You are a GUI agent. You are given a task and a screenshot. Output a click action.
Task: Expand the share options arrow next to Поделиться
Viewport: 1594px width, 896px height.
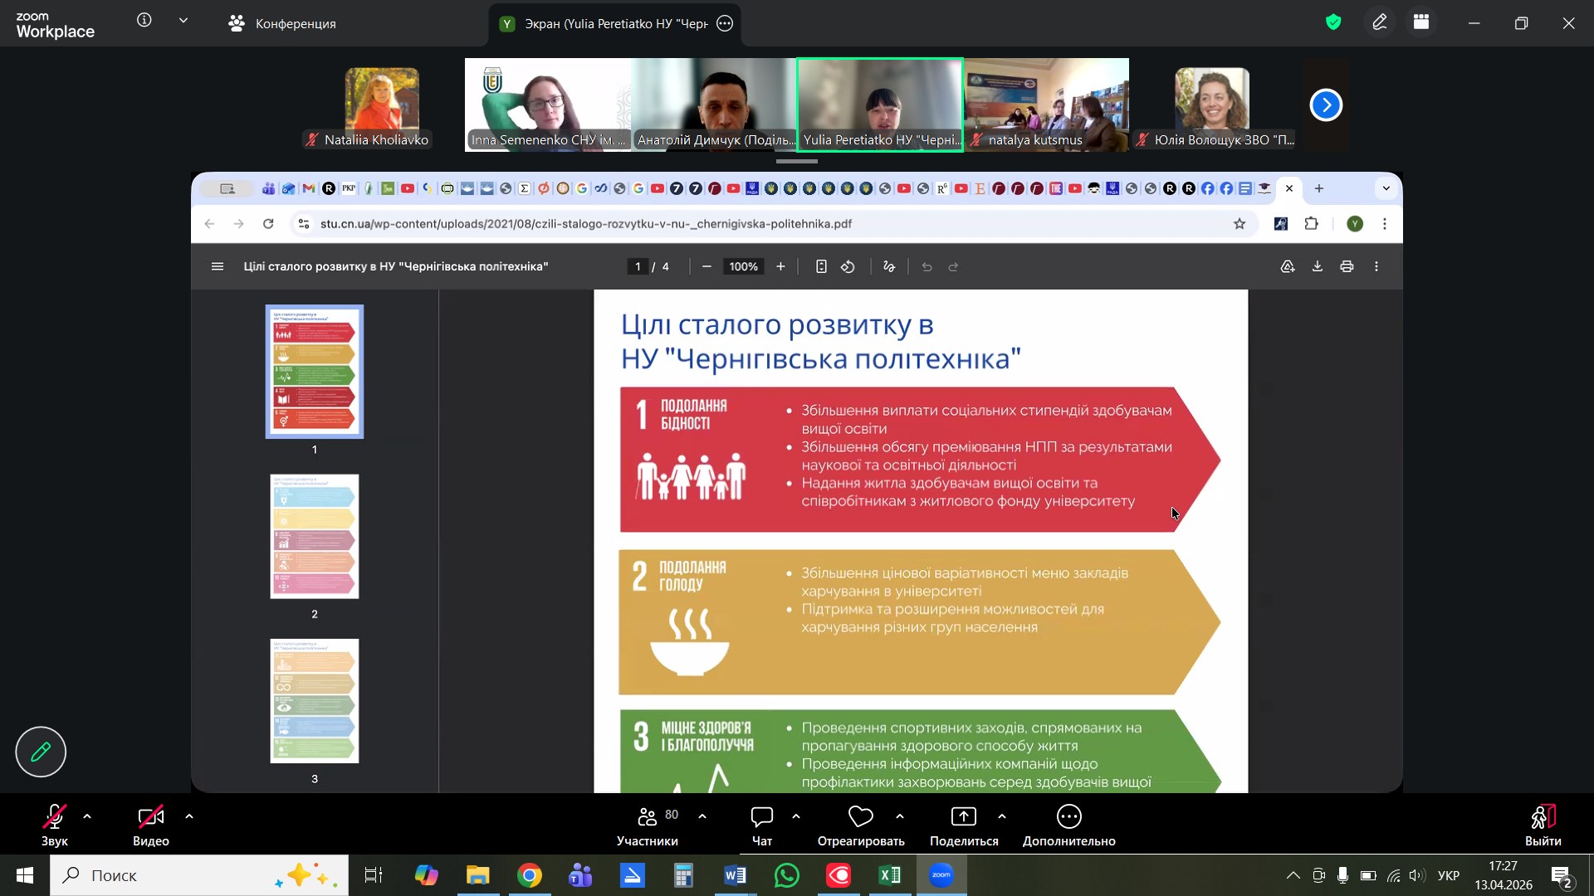(1002, 817)
